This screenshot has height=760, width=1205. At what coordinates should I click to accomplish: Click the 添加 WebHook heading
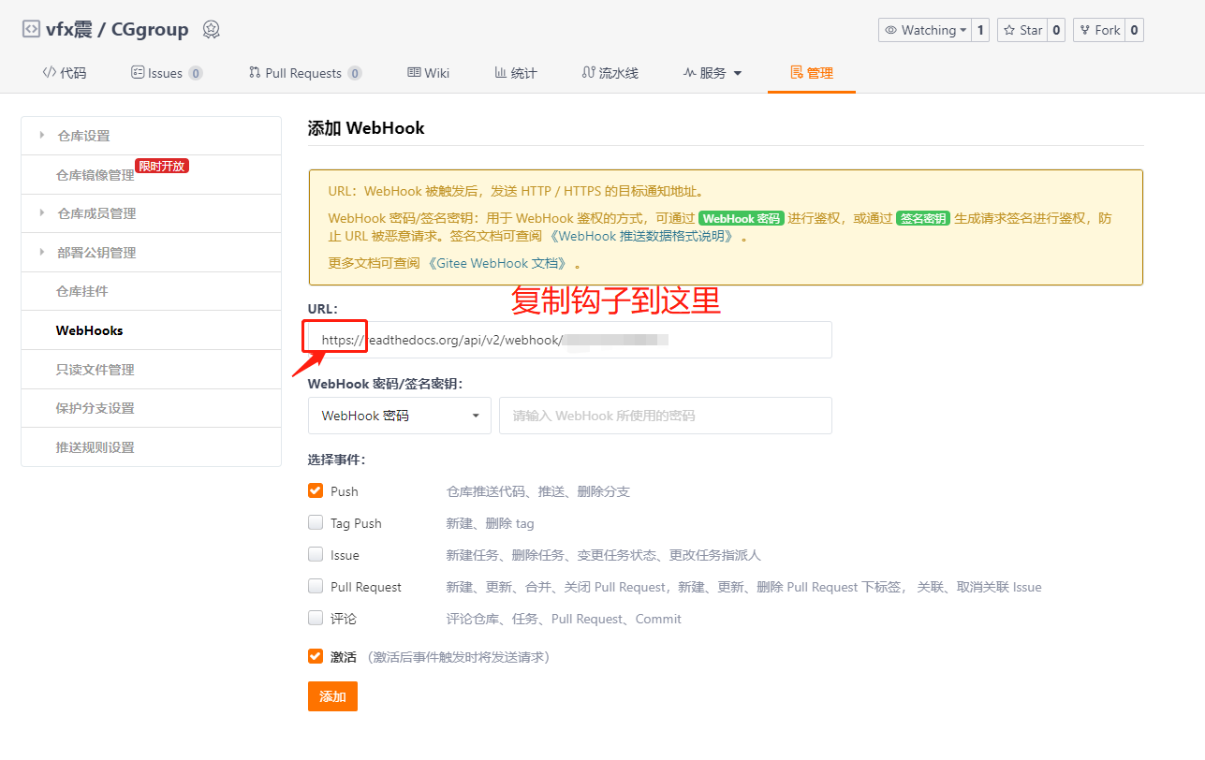coord(366,128)
